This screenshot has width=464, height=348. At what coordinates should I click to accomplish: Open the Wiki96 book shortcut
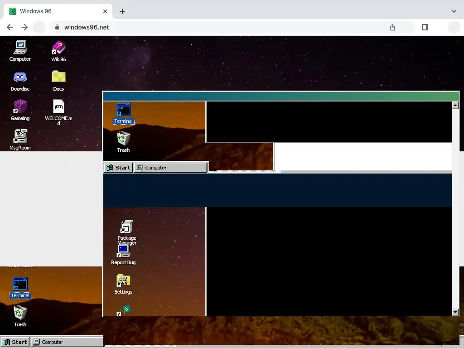[x=58, y=51]
